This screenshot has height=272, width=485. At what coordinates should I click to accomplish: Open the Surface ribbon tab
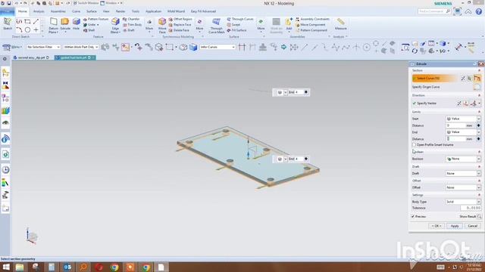(x=91, y=11)
